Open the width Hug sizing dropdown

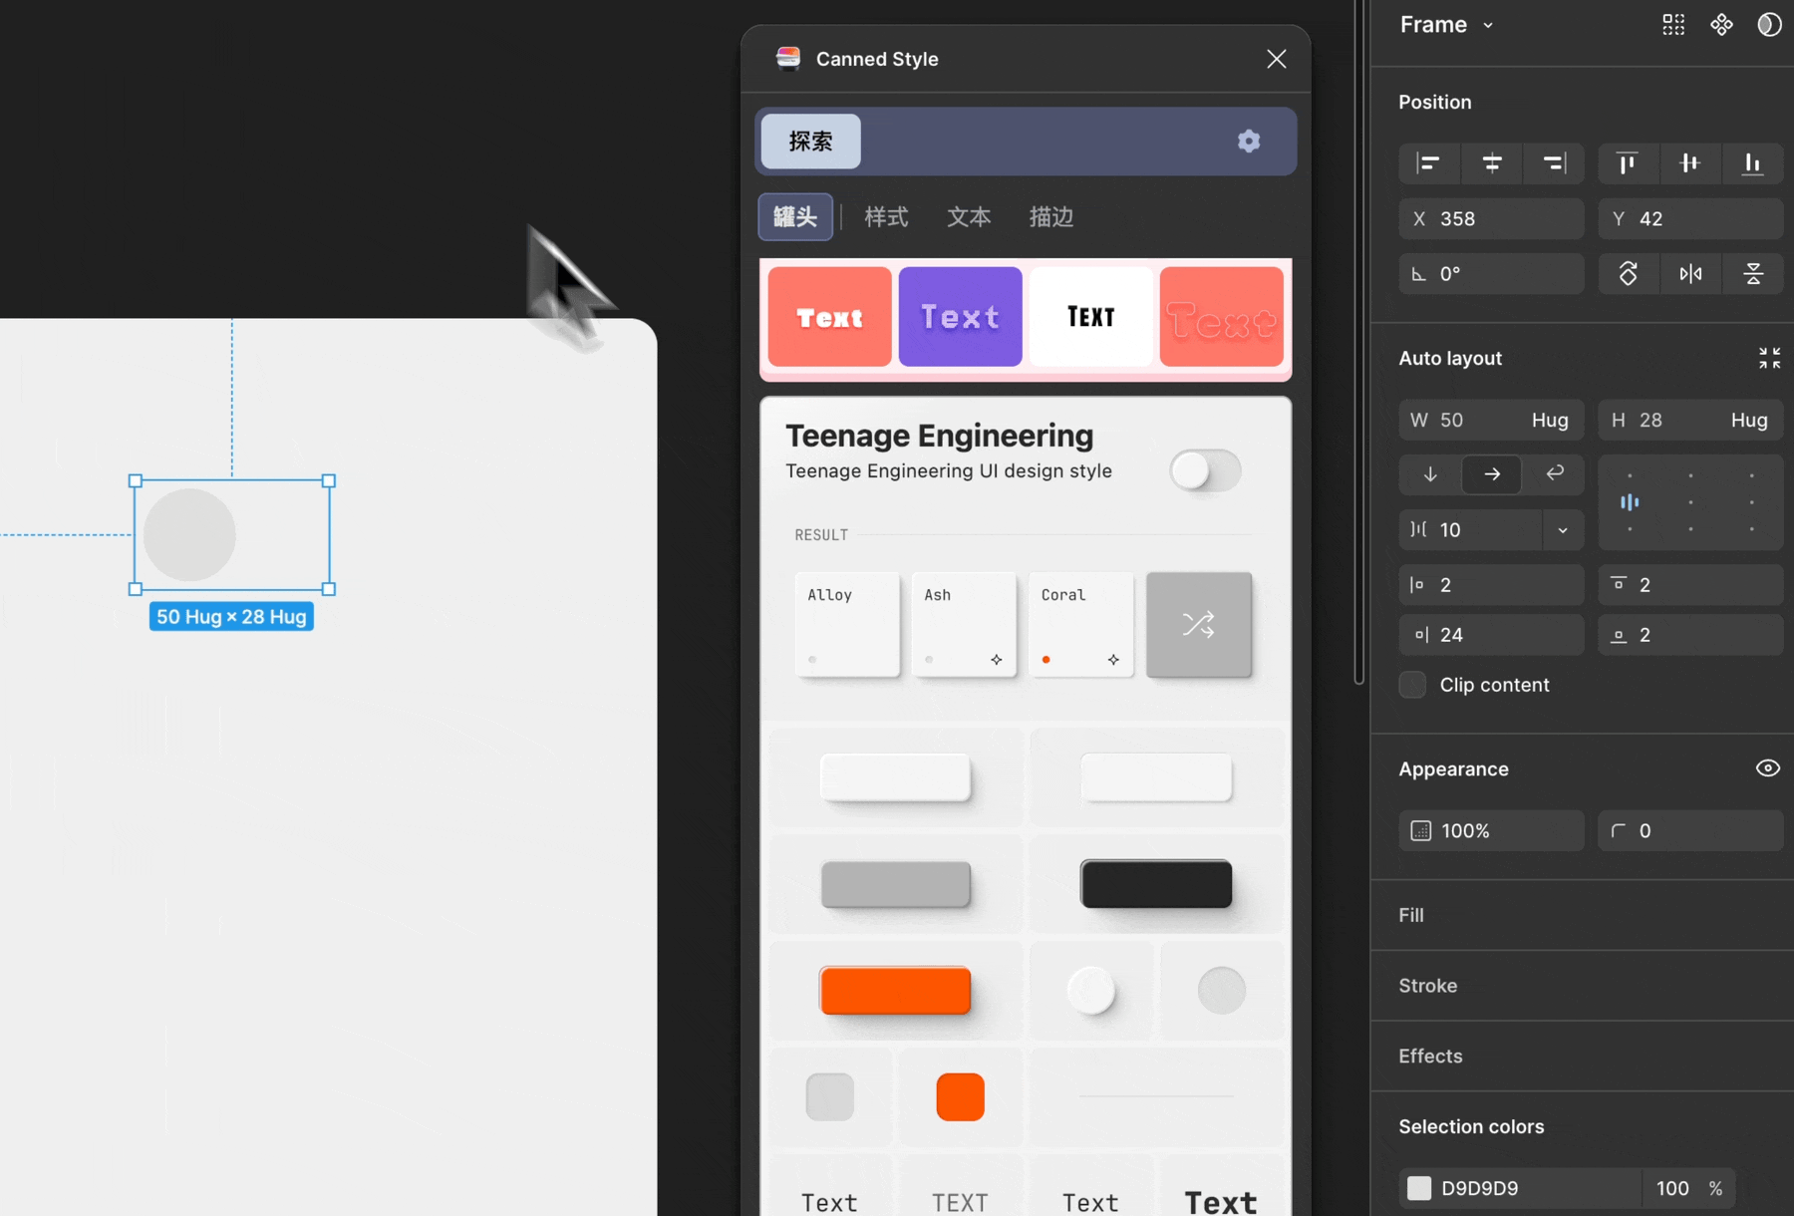[x=1549, y=421]
